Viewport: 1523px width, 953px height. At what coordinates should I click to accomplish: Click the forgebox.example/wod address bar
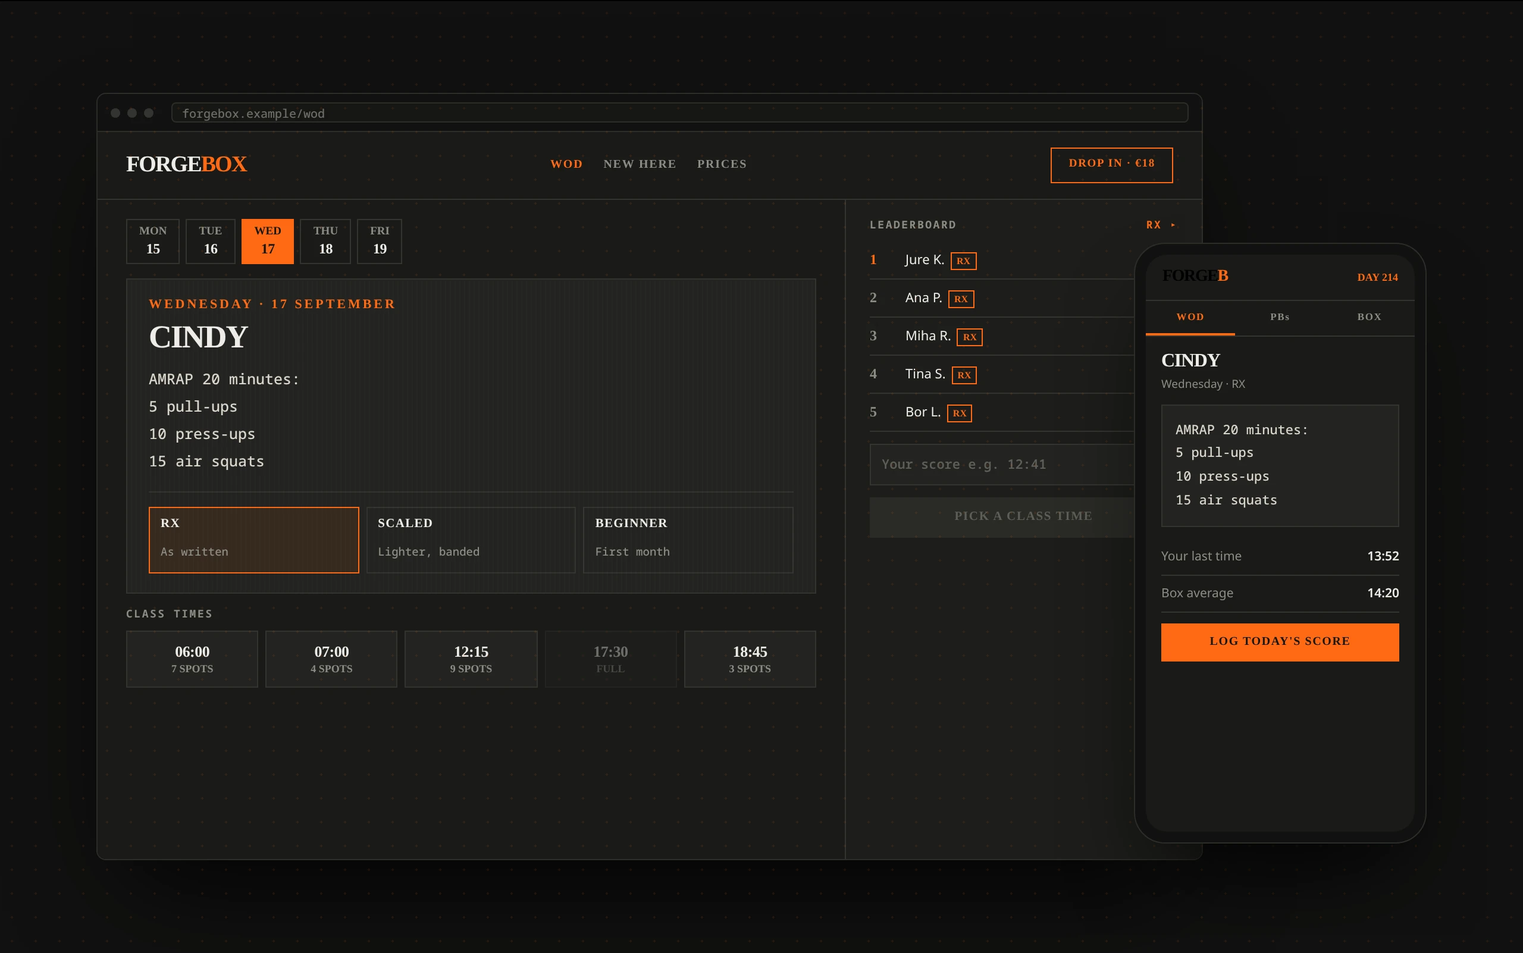point(679,113)
